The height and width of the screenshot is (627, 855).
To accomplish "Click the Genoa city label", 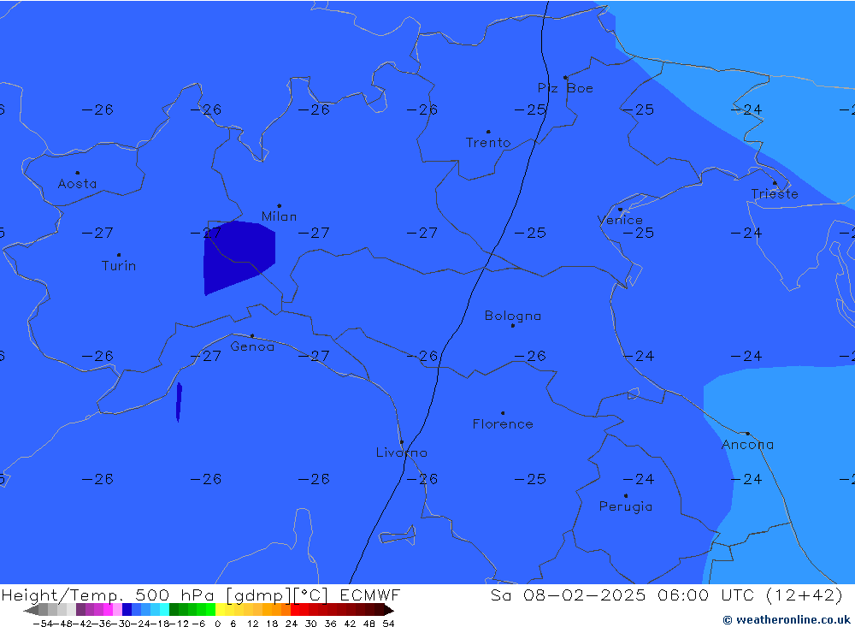I will (252, 347).
